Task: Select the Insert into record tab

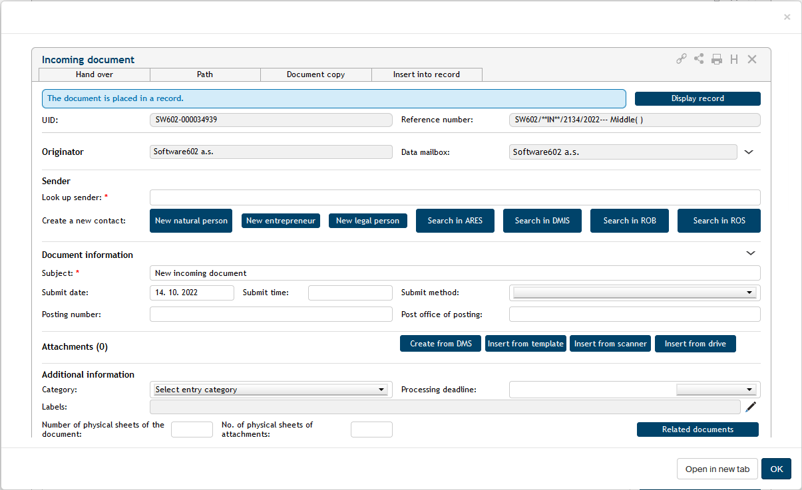Action: (x=427, y=74)
